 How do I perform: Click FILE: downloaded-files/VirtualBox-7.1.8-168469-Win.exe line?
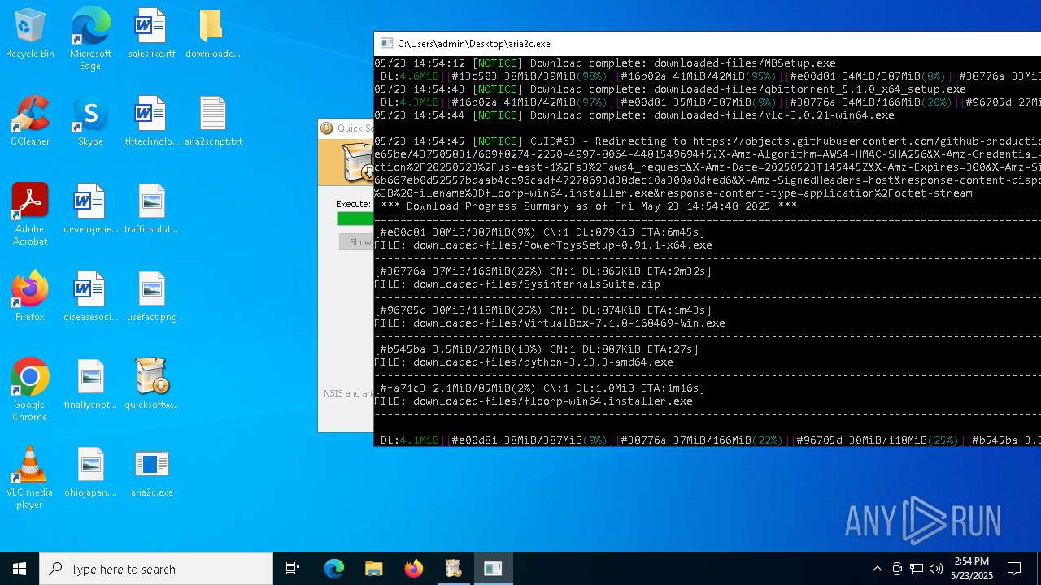[549, 323]
